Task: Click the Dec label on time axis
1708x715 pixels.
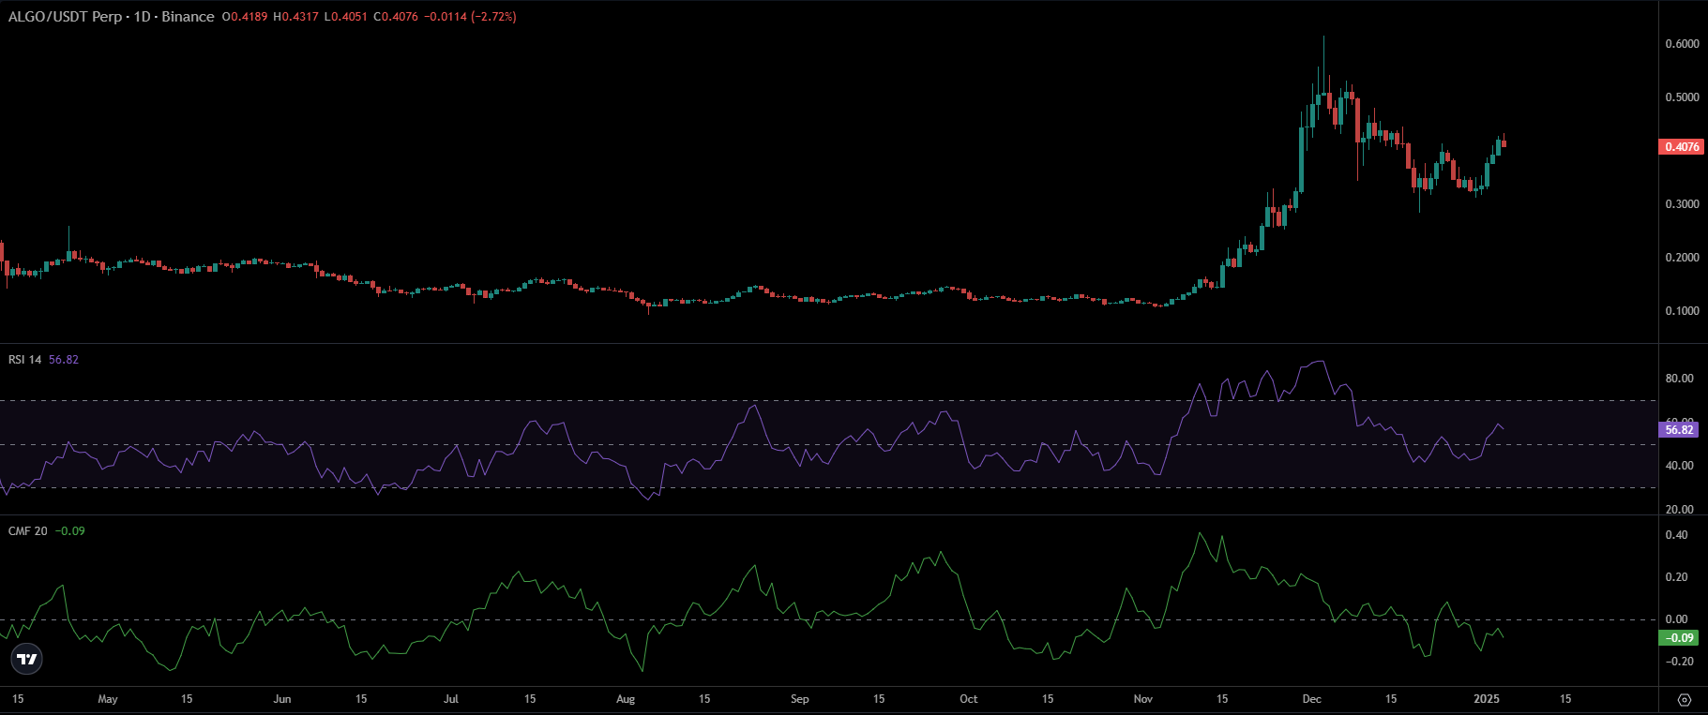Action: (1312, 699)
